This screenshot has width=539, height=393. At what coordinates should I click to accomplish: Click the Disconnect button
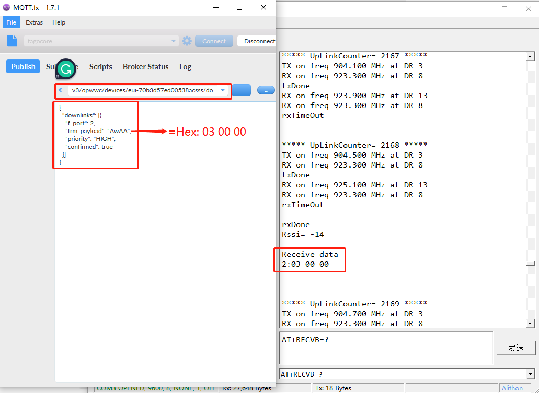[257, 41]
